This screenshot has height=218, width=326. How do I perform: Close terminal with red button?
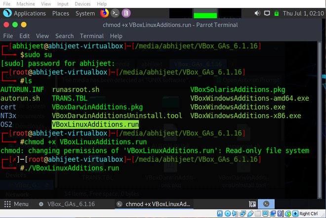click(x=6, y=25)
